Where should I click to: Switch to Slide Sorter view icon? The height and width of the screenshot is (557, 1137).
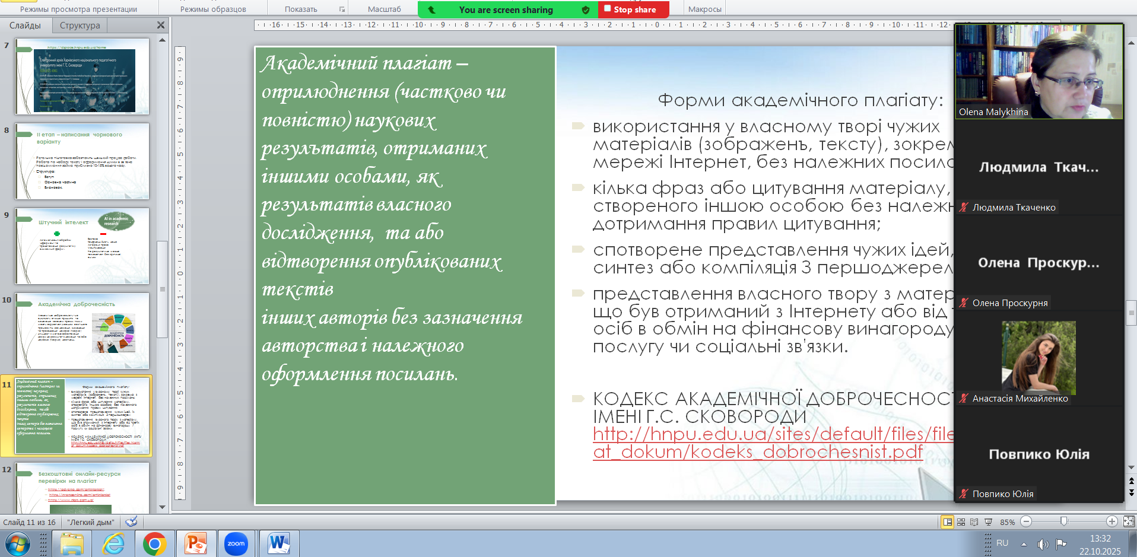961,522
